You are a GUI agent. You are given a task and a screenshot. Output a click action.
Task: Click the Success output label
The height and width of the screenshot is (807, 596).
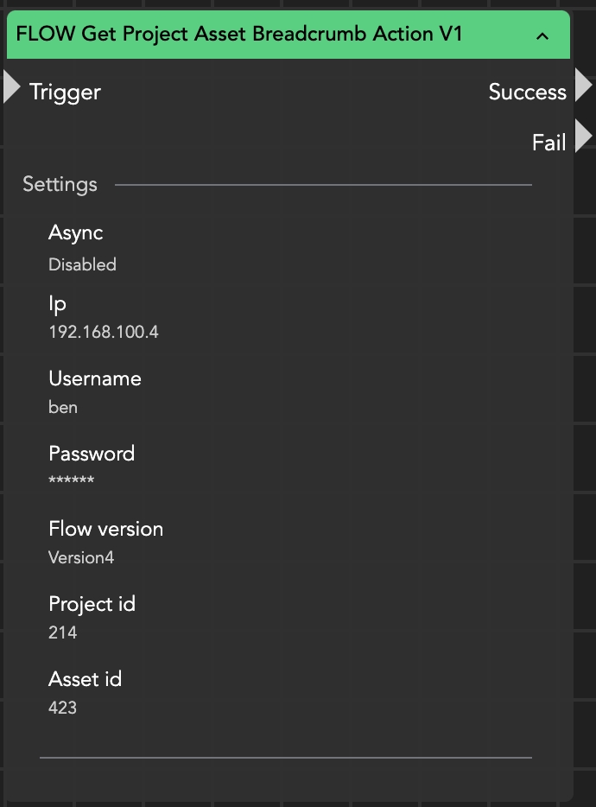(x=527, y=92)
